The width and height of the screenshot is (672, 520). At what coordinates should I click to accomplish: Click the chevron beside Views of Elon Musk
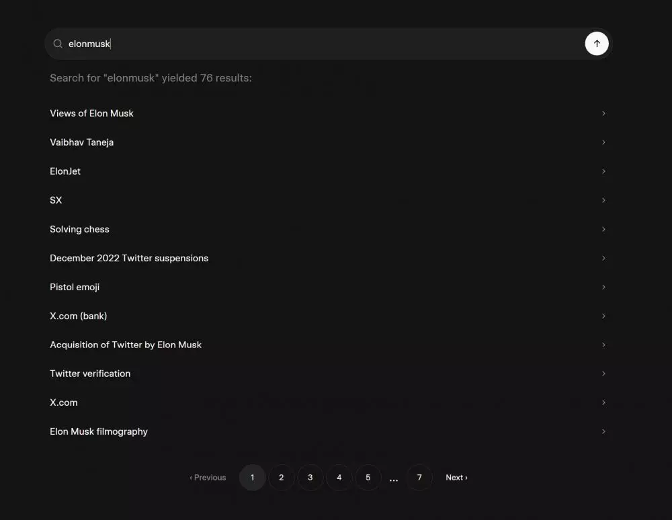(603, 114)
